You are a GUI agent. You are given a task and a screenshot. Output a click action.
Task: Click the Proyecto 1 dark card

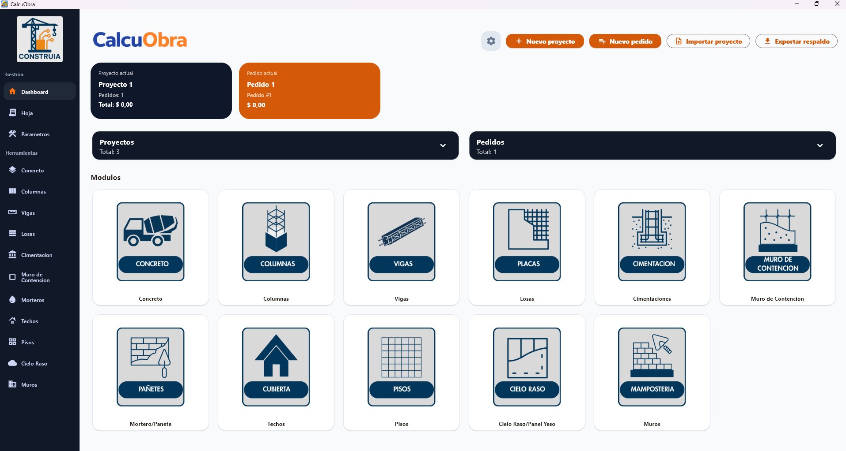(x=161, y=90)
